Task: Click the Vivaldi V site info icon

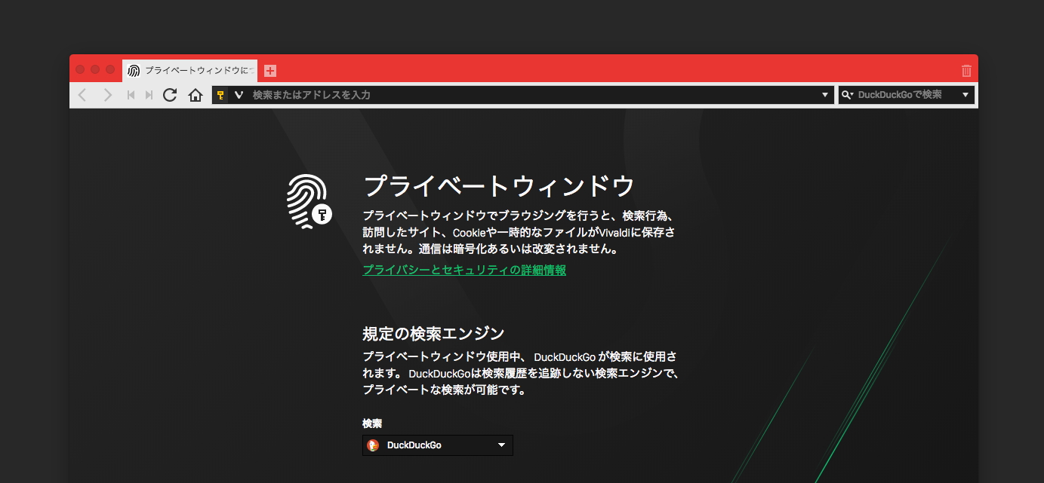Action: coord(239,95)
